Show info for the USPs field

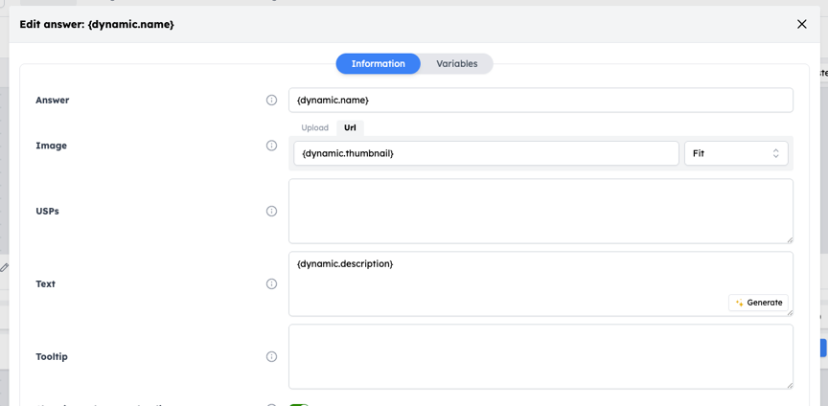tap(271, 212)
